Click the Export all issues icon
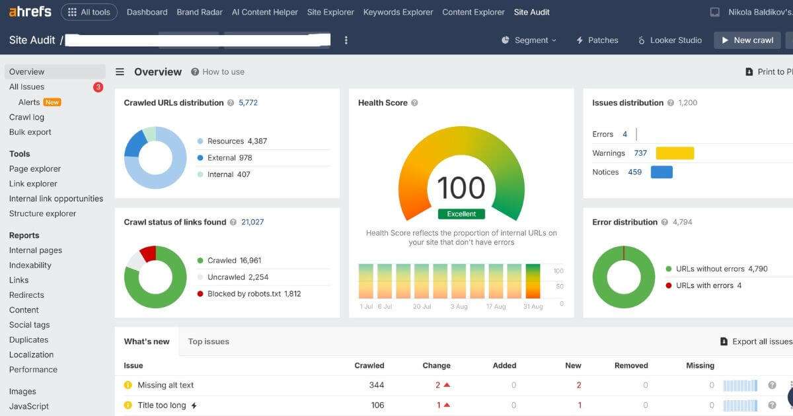Image resolution: width=793 pixels, height=416 pixels. [x=725, y=341]
